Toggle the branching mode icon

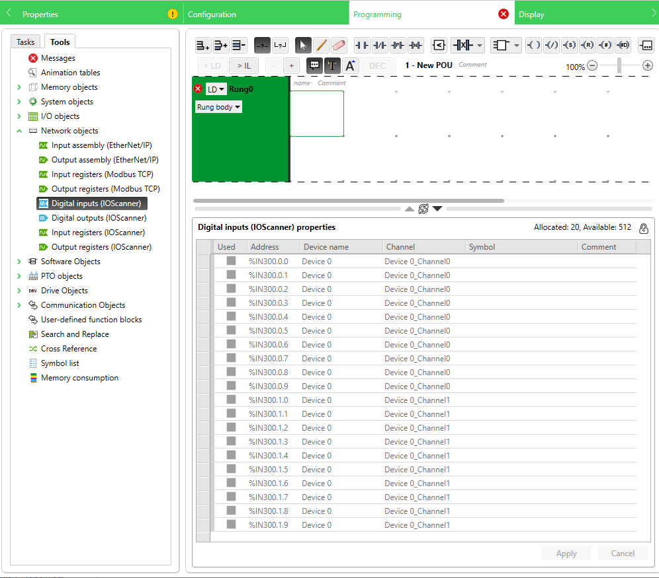281,45
